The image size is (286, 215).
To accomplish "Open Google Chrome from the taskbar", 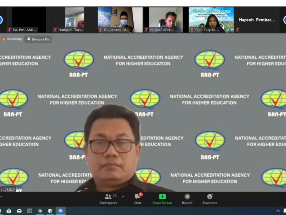I will [x=40, y=211].
